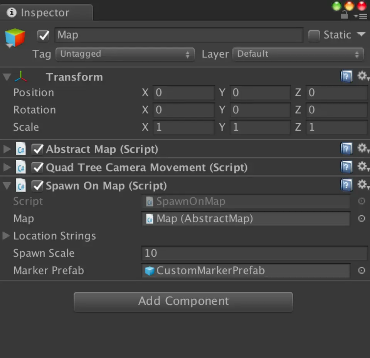Collapse the Transform component foldout
The image size is (370, 358).
point(7,77)
